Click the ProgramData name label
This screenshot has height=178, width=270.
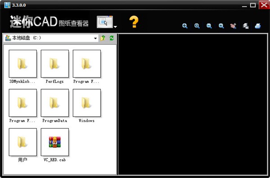pyautogui.click(x=54, y=121)
